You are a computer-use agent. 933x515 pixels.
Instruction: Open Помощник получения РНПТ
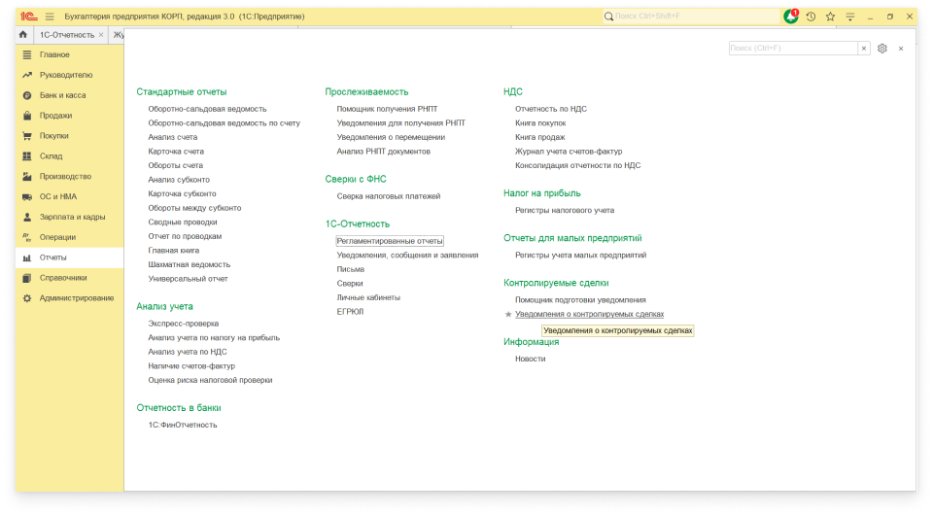pyautogui.click(x=387, y=109)
